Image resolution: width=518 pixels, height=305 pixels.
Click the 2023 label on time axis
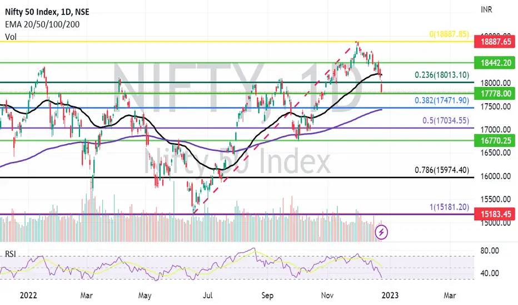pos(390,295)
